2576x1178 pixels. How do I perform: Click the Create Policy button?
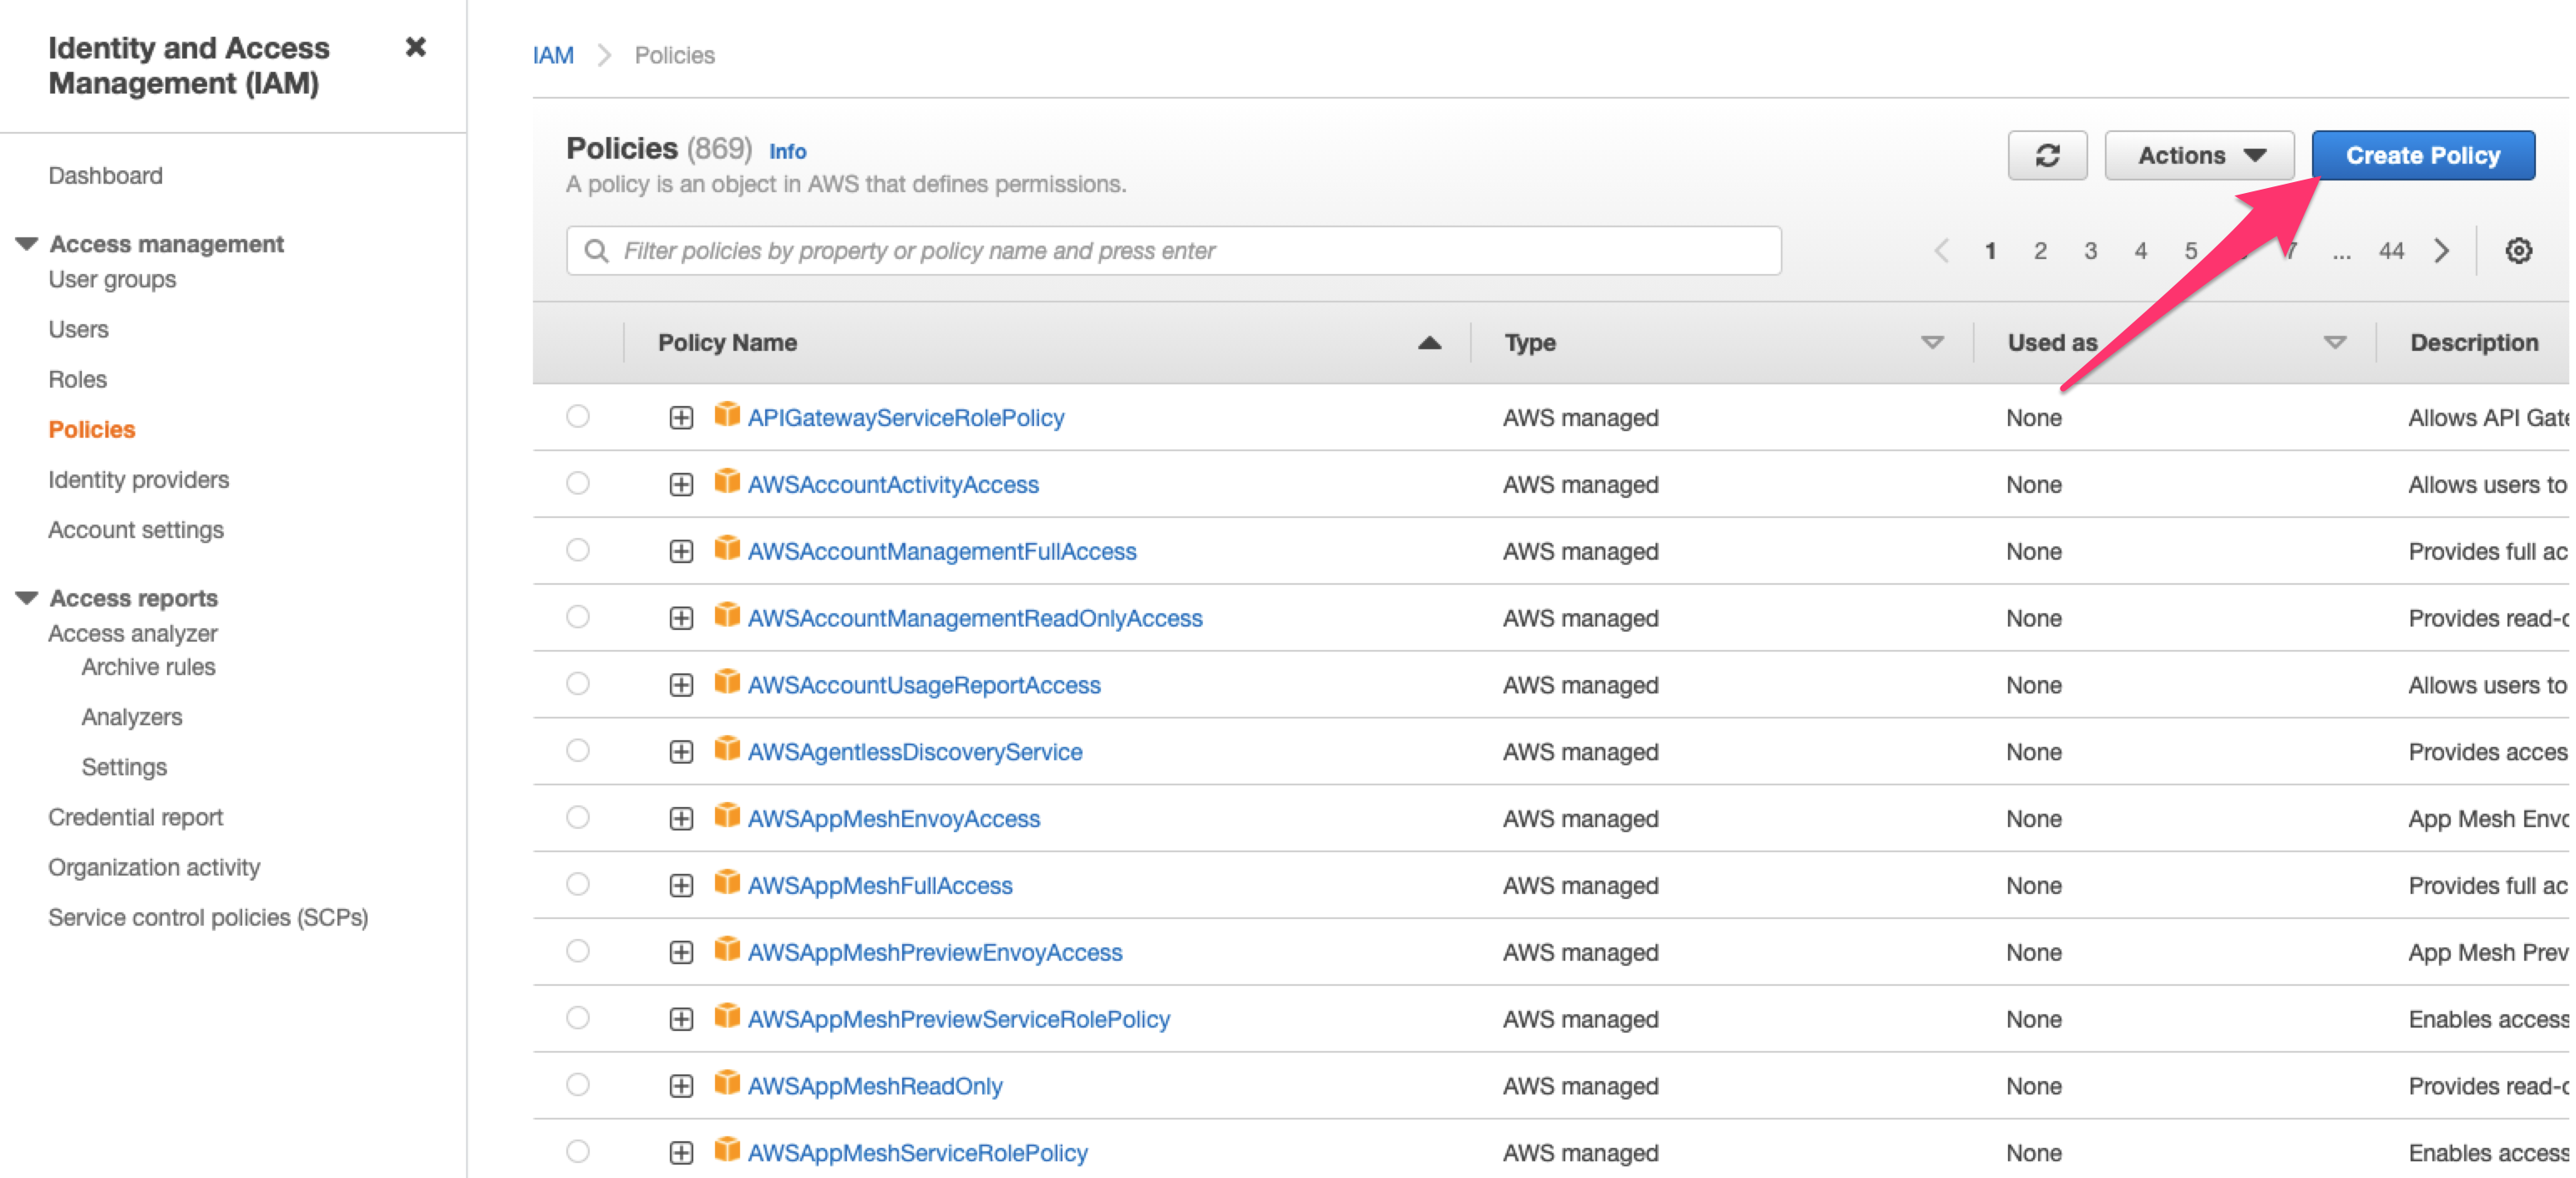2422,156
